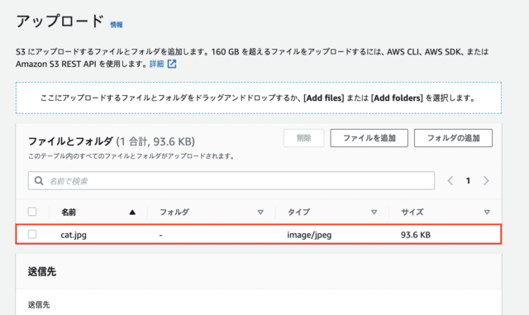
Task: Tick the select-all checkbox in header
Action: click(x=32, y=212)
